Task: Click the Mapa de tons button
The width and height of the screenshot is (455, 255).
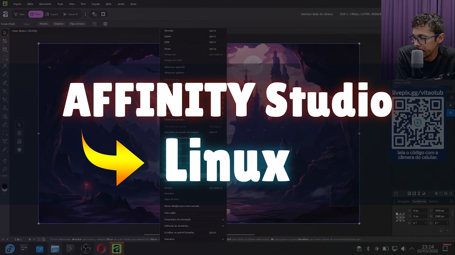Action: 77,24
